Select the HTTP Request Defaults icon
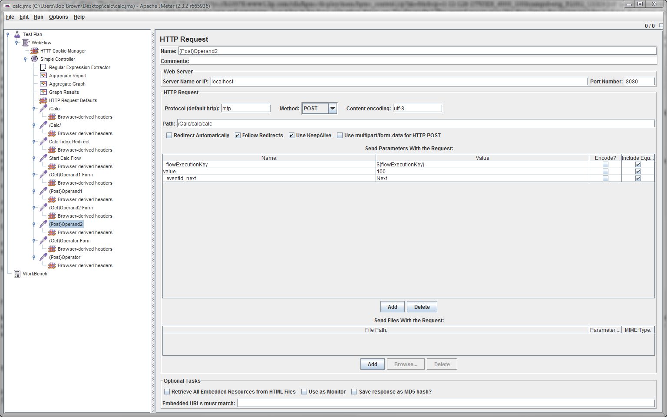Screen dimensions: 667x417 [43, 100]
